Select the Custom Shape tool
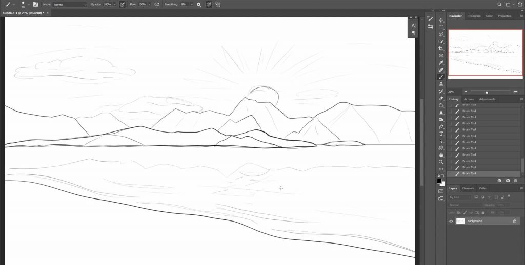The image size is (525, 265). pyautogui.click(x=441, y=148)
